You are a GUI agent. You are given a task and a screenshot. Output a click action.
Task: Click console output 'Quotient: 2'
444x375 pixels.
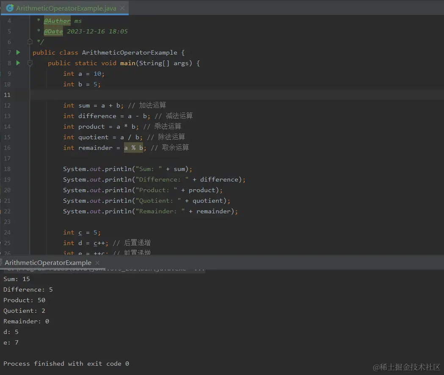coord(25,311)
